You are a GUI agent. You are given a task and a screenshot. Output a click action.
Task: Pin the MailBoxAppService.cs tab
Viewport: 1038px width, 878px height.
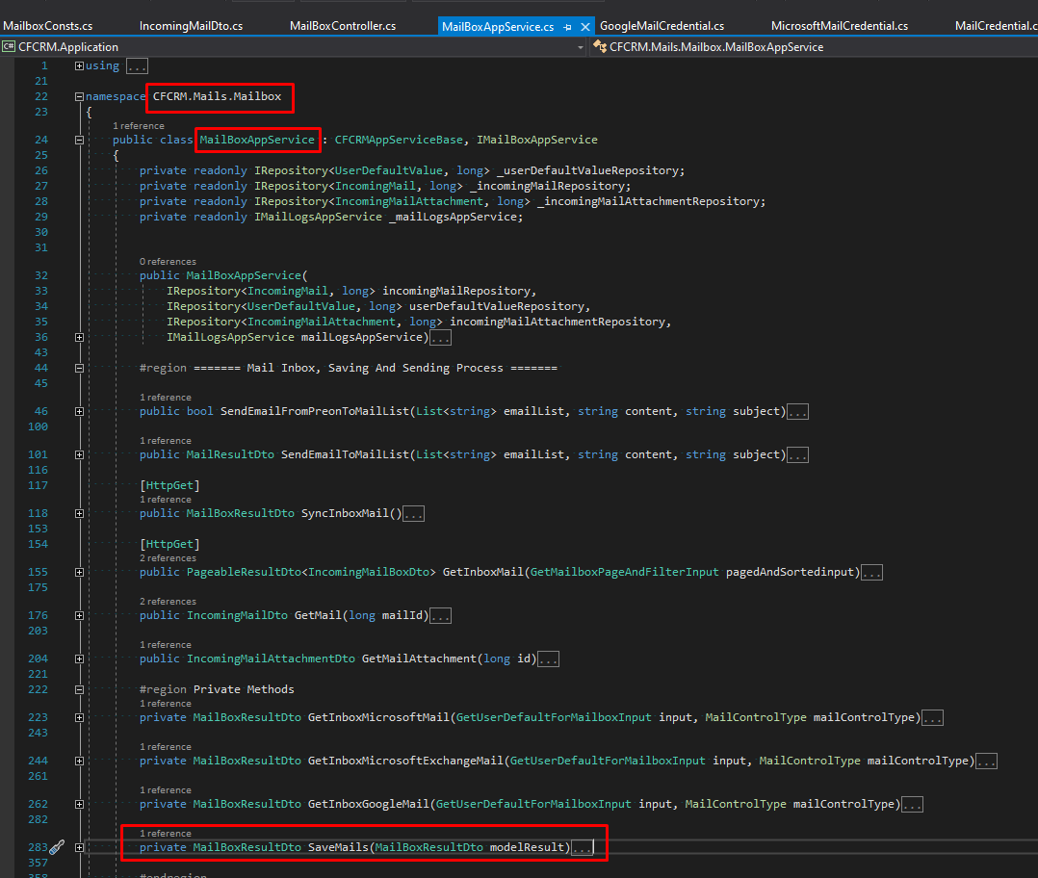click(567, 27)
